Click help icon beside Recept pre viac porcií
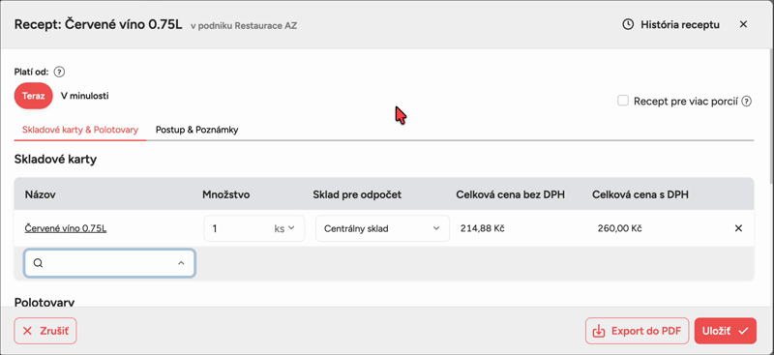The height and width of the screenshot is (355, 774). tap(747, 102)
